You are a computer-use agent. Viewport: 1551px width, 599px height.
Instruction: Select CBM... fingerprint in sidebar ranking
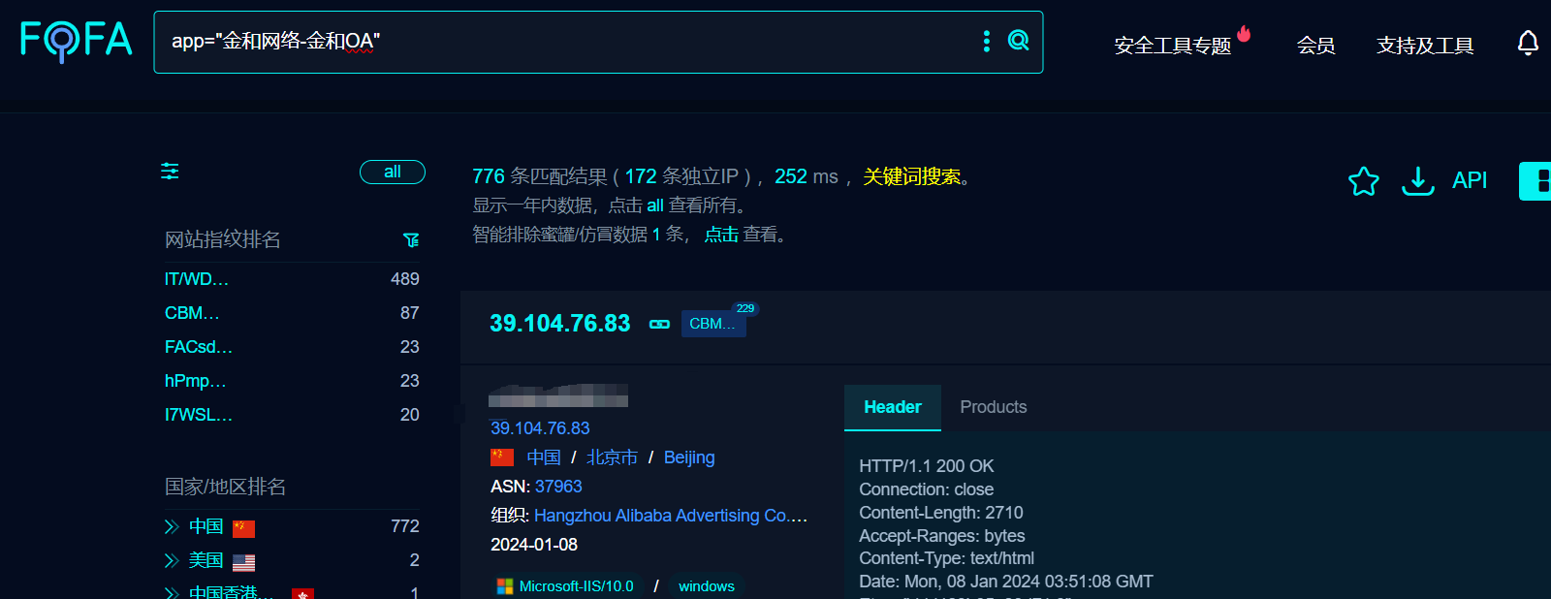tap(292, 313)
